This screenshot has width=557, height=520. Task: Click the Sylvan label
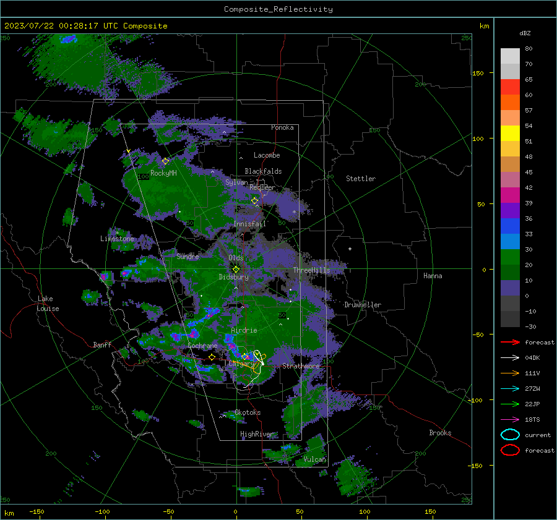point(236,182)
